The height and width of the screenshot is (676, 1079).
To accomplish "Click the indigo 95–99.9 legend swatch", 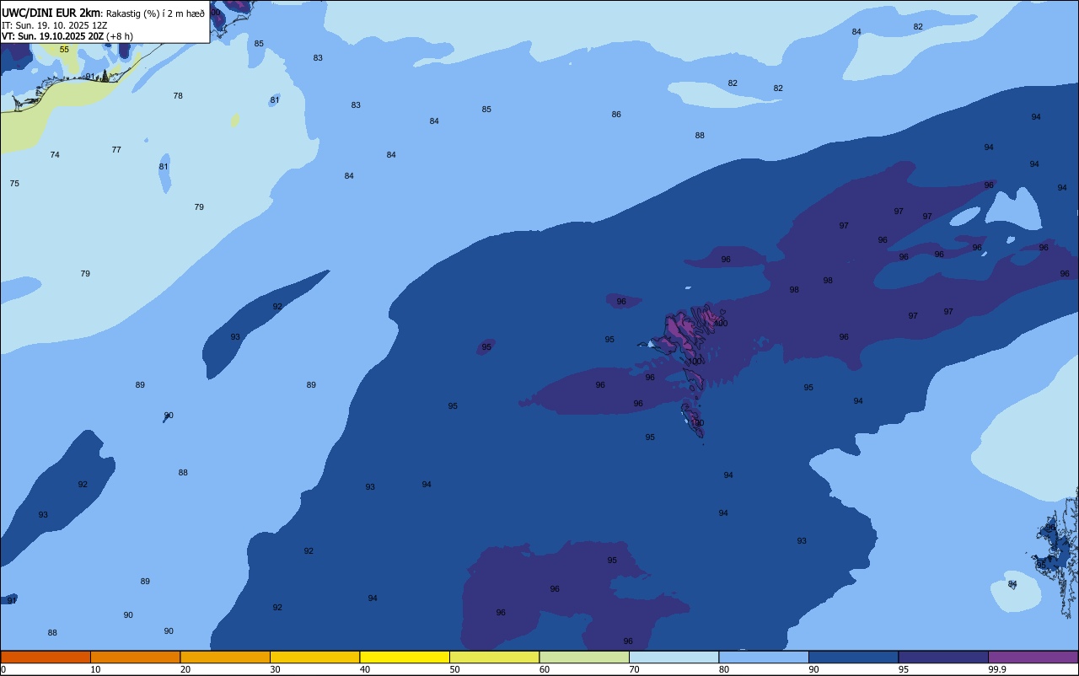I will point(943,657).
